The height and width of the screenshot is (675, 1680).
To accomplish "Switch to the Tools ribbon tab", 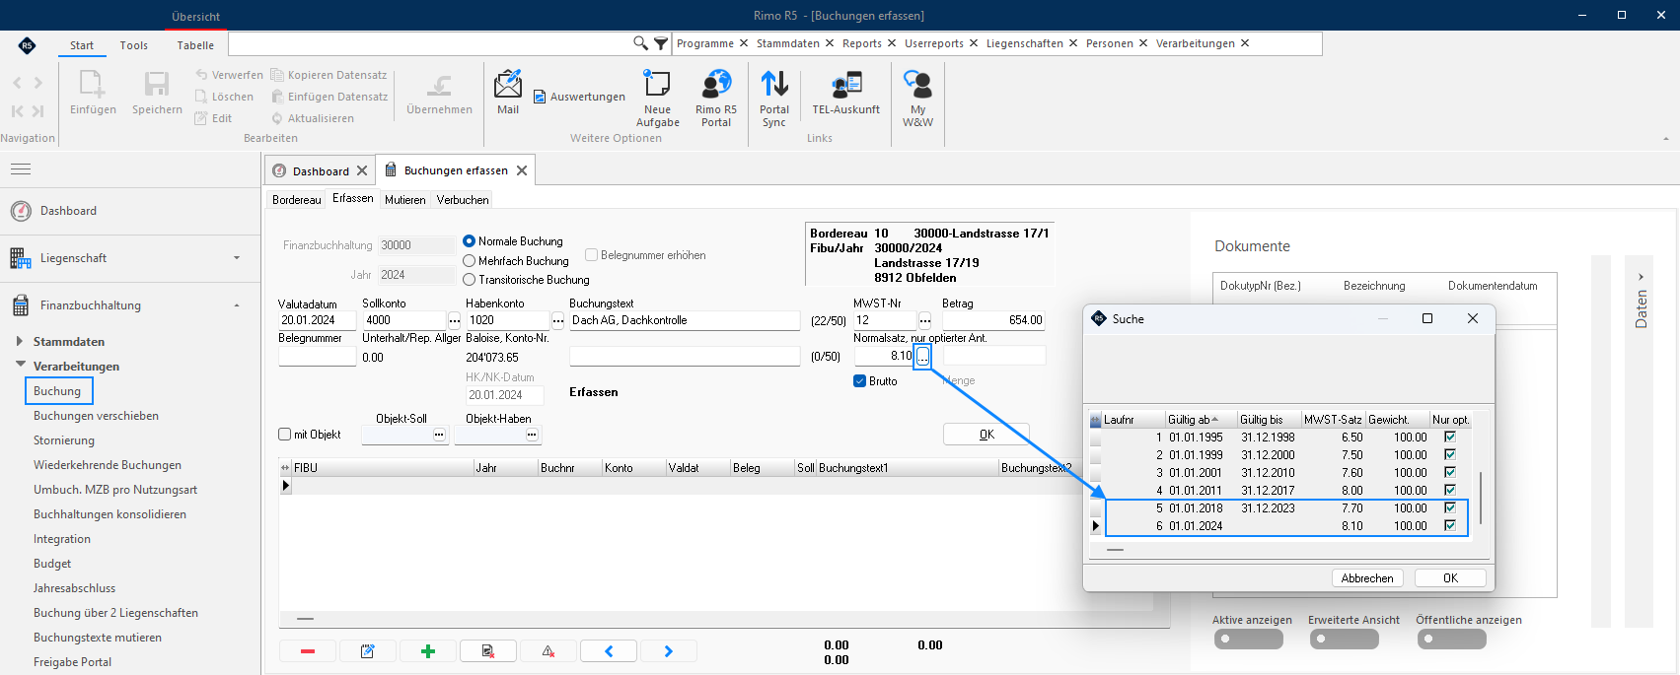I will (134, 45).
